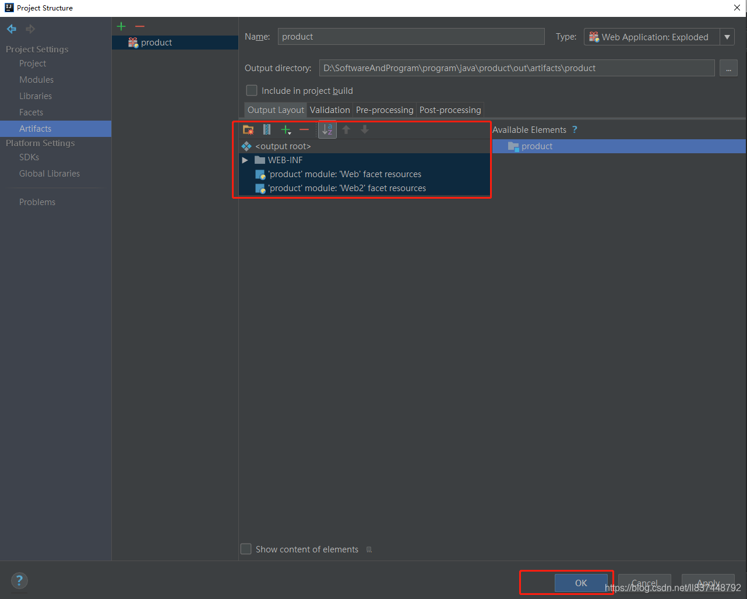This screenshot has height=599, width=747.
Task: Check Show content of elements
Action: pyautogui.click(x=246, y=549)
